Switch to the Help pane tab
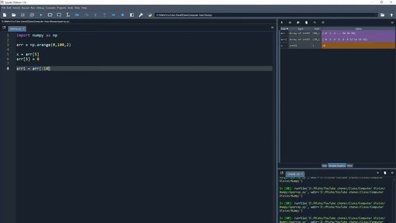This screenshot has height=223, width=396. (x=324, y=165)
